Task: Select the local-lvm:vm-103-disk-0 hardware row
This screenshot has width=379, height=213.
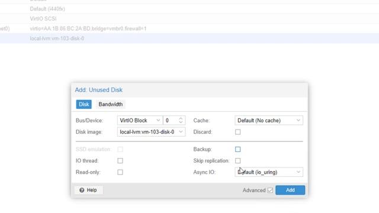Action: [x=189, y=38]
